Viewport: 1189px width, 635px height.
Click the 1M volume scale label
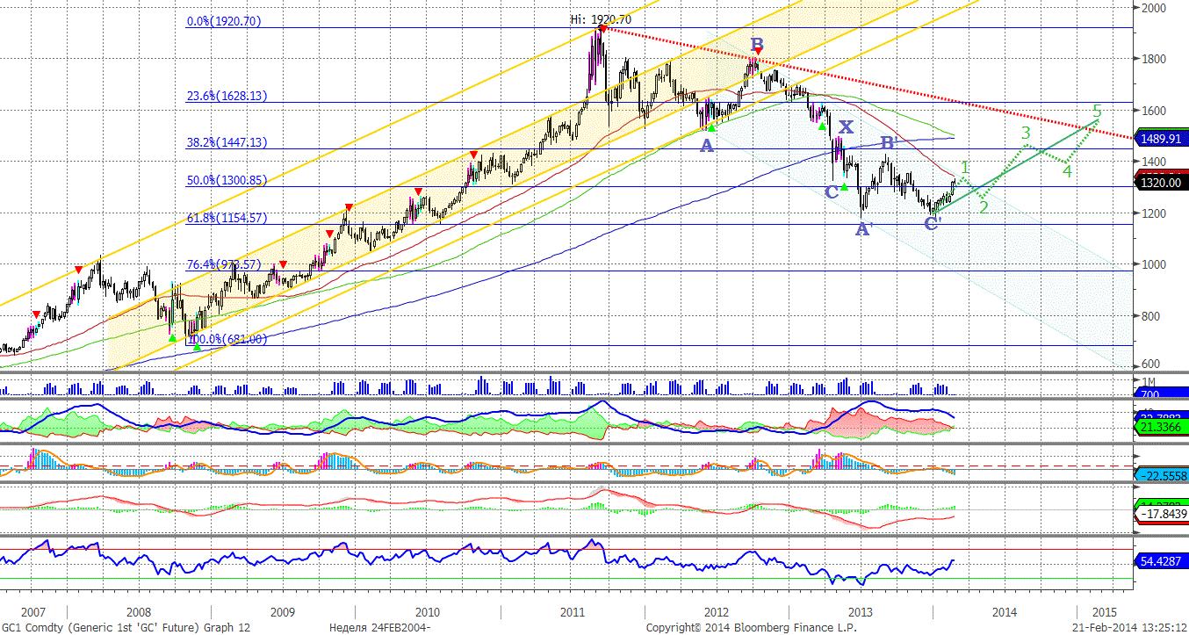1149,383
